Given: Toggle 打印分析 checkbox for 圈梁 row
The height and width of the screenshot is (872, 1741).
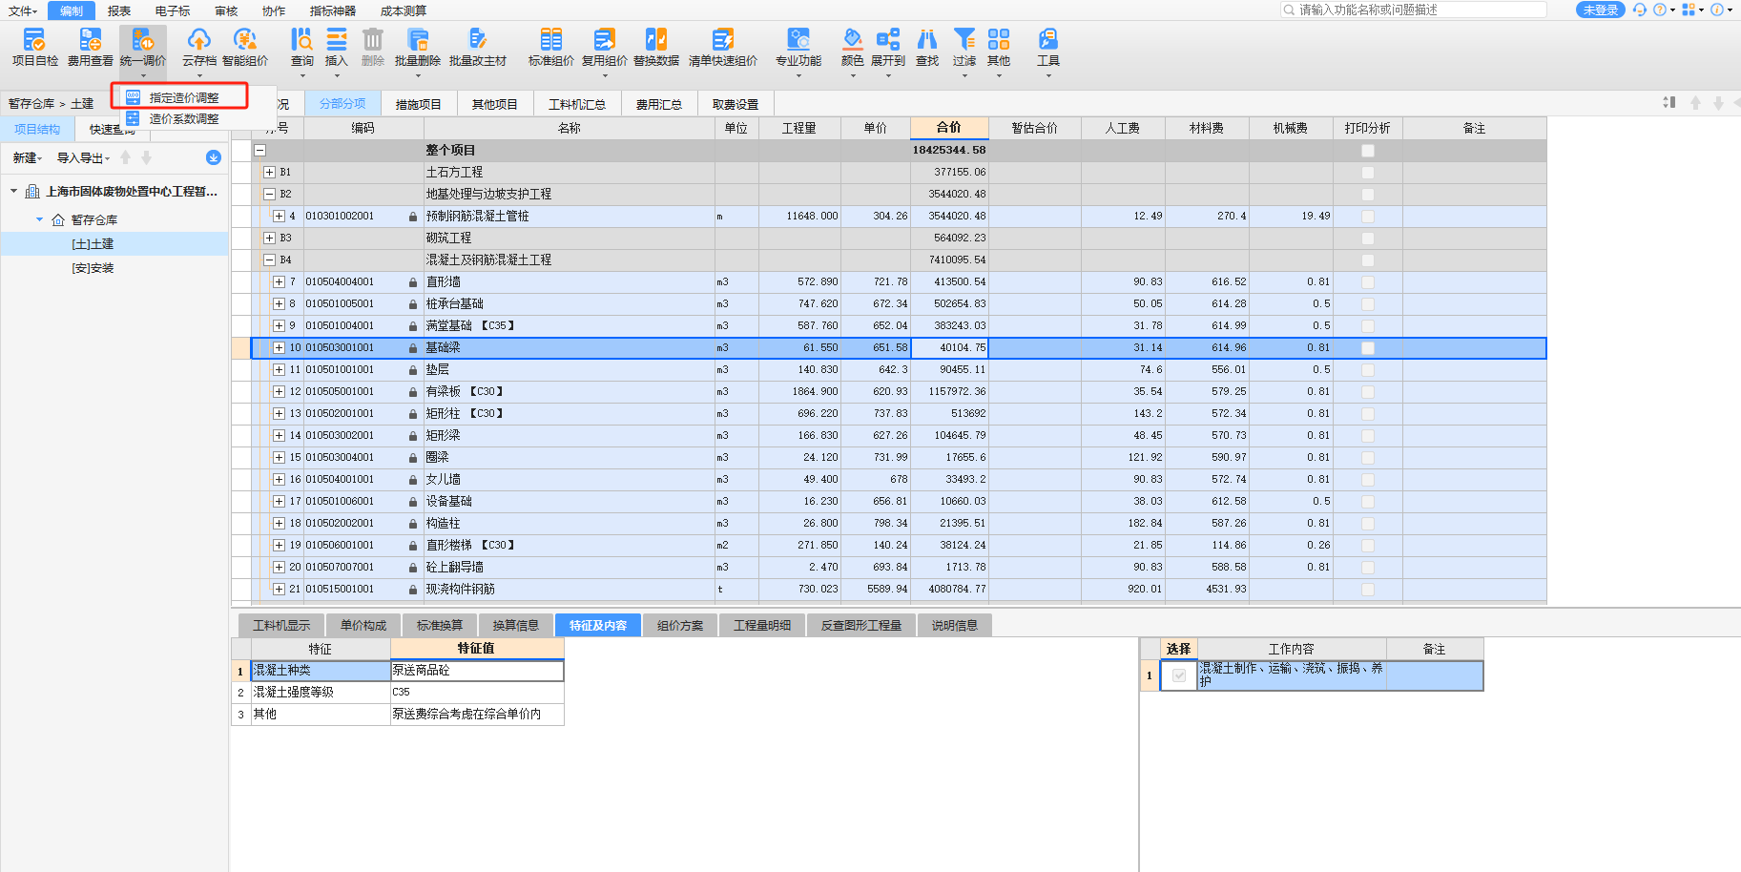Looking at the screenshot, I should (x=1368, y=458).
